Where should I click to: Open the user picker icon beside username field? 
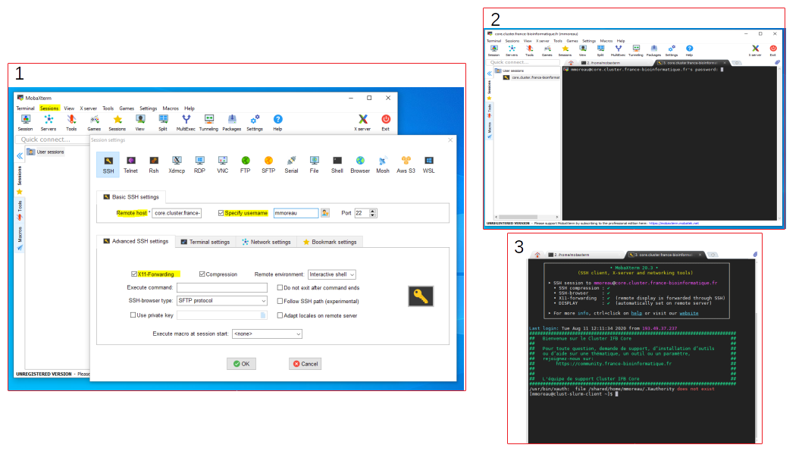coord(325,213)
